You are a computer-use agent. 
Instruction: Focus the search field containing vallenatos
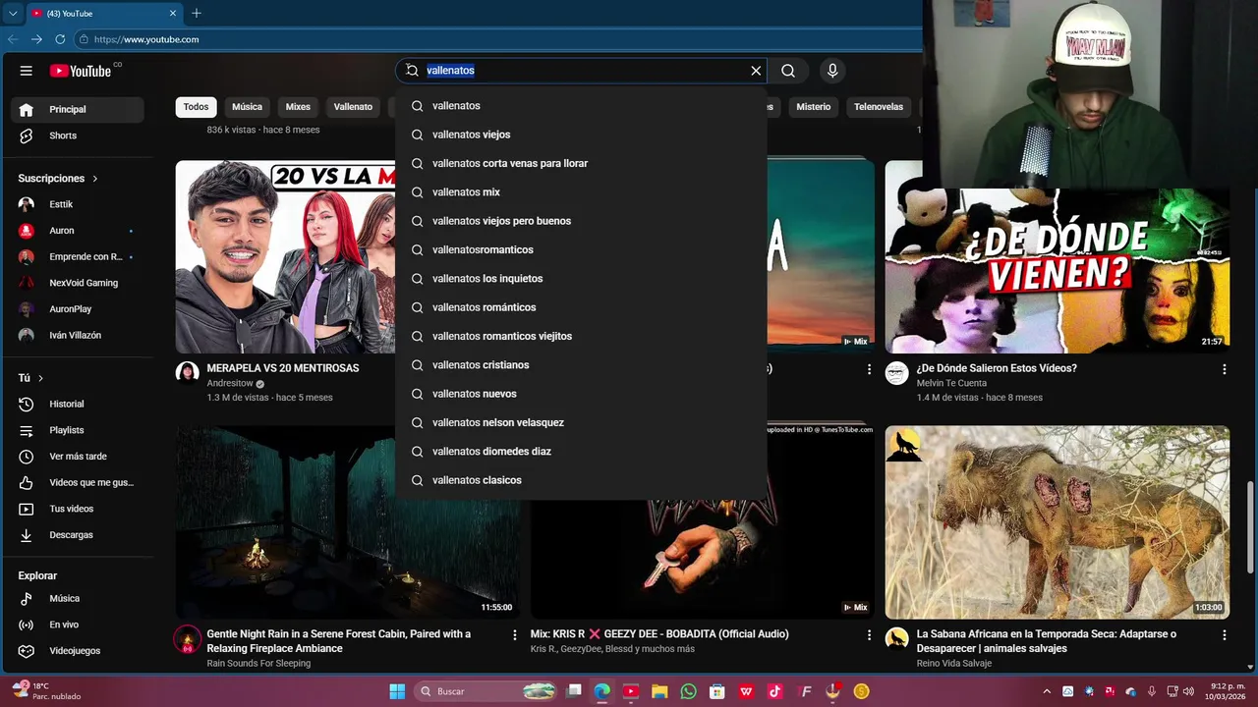(x=584, y=71)
